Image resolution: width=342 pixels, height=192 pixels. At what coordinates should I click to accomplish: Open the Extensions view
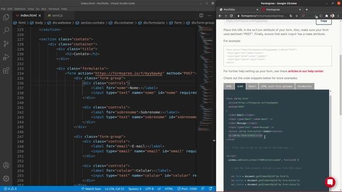tap(6, 70)
